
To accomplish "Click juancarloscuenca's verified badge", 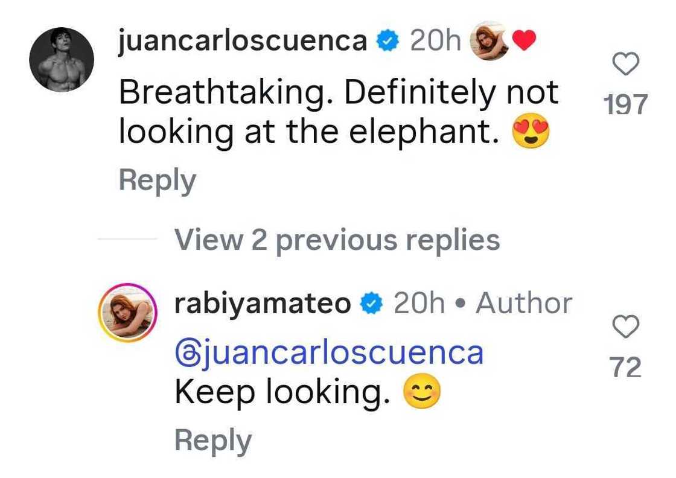I will click(x=386, y=40).
